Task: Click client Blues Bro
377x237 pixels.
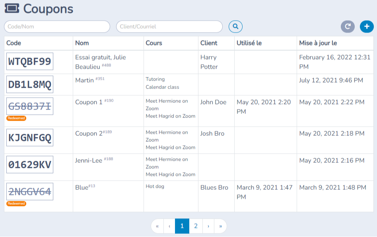Action: [x=214, y=187]
